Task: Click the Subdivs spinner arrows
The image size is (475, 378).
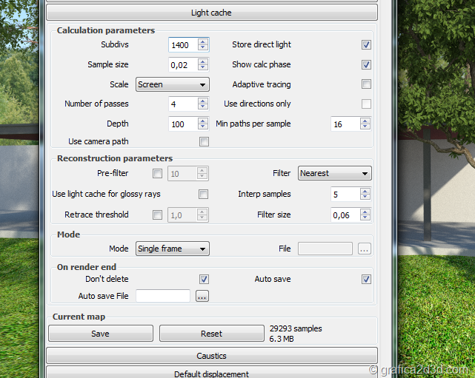Action: [x=203, y=45]
